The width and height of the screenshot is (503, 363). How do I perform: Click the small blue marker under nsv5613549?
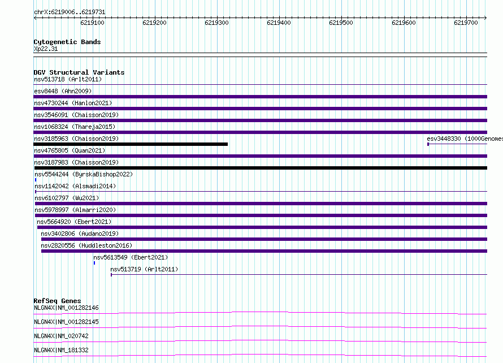pos(94,263)
